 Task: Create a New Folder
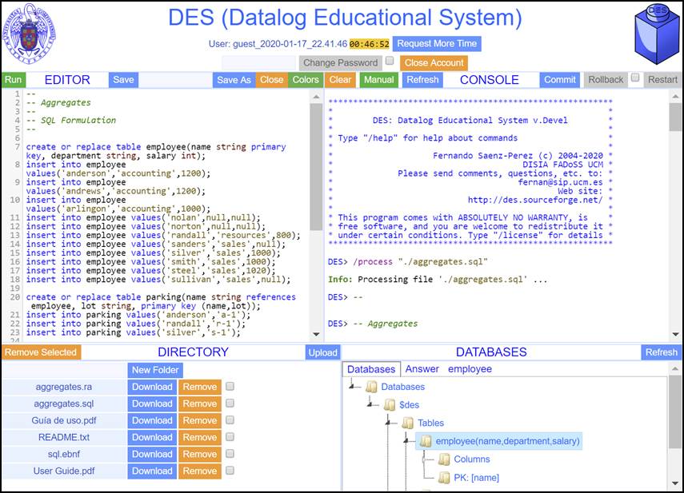point(155,370)
